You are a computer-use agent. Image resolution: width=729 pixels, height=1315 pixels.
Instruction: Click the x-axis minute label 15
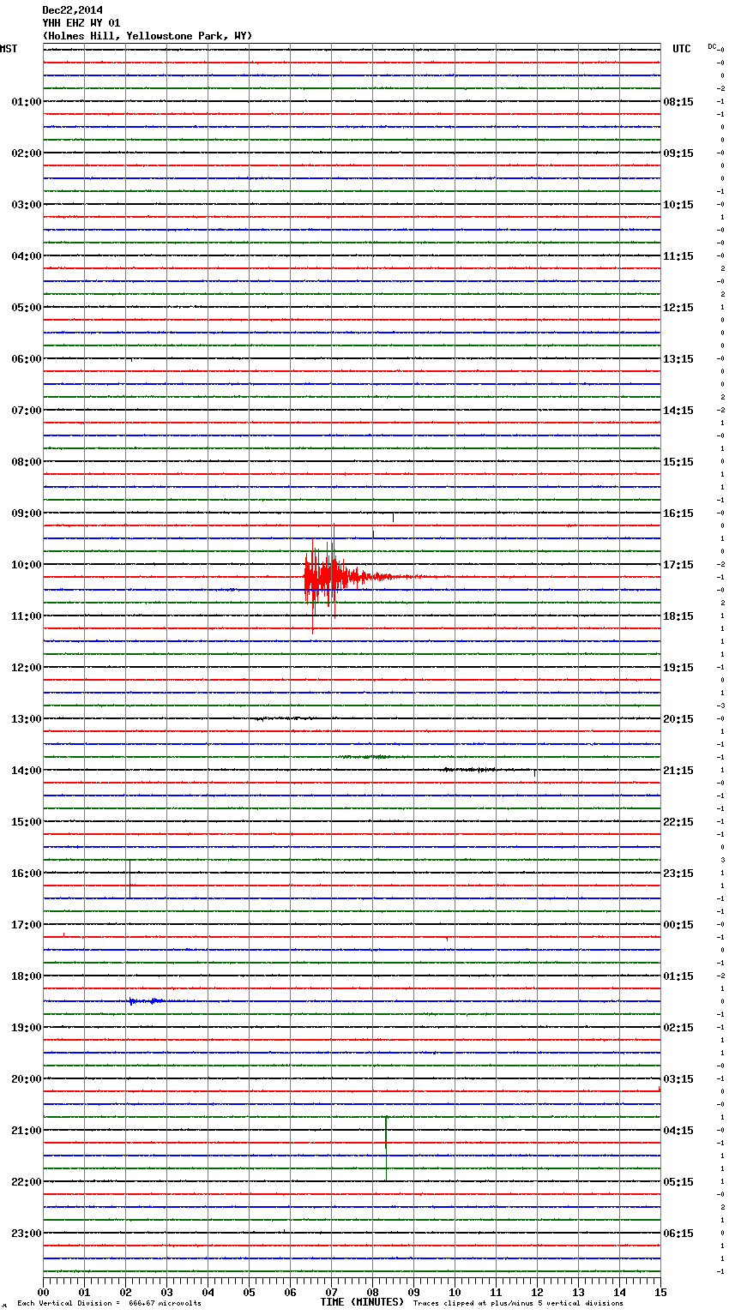[x=660, y=1292]
